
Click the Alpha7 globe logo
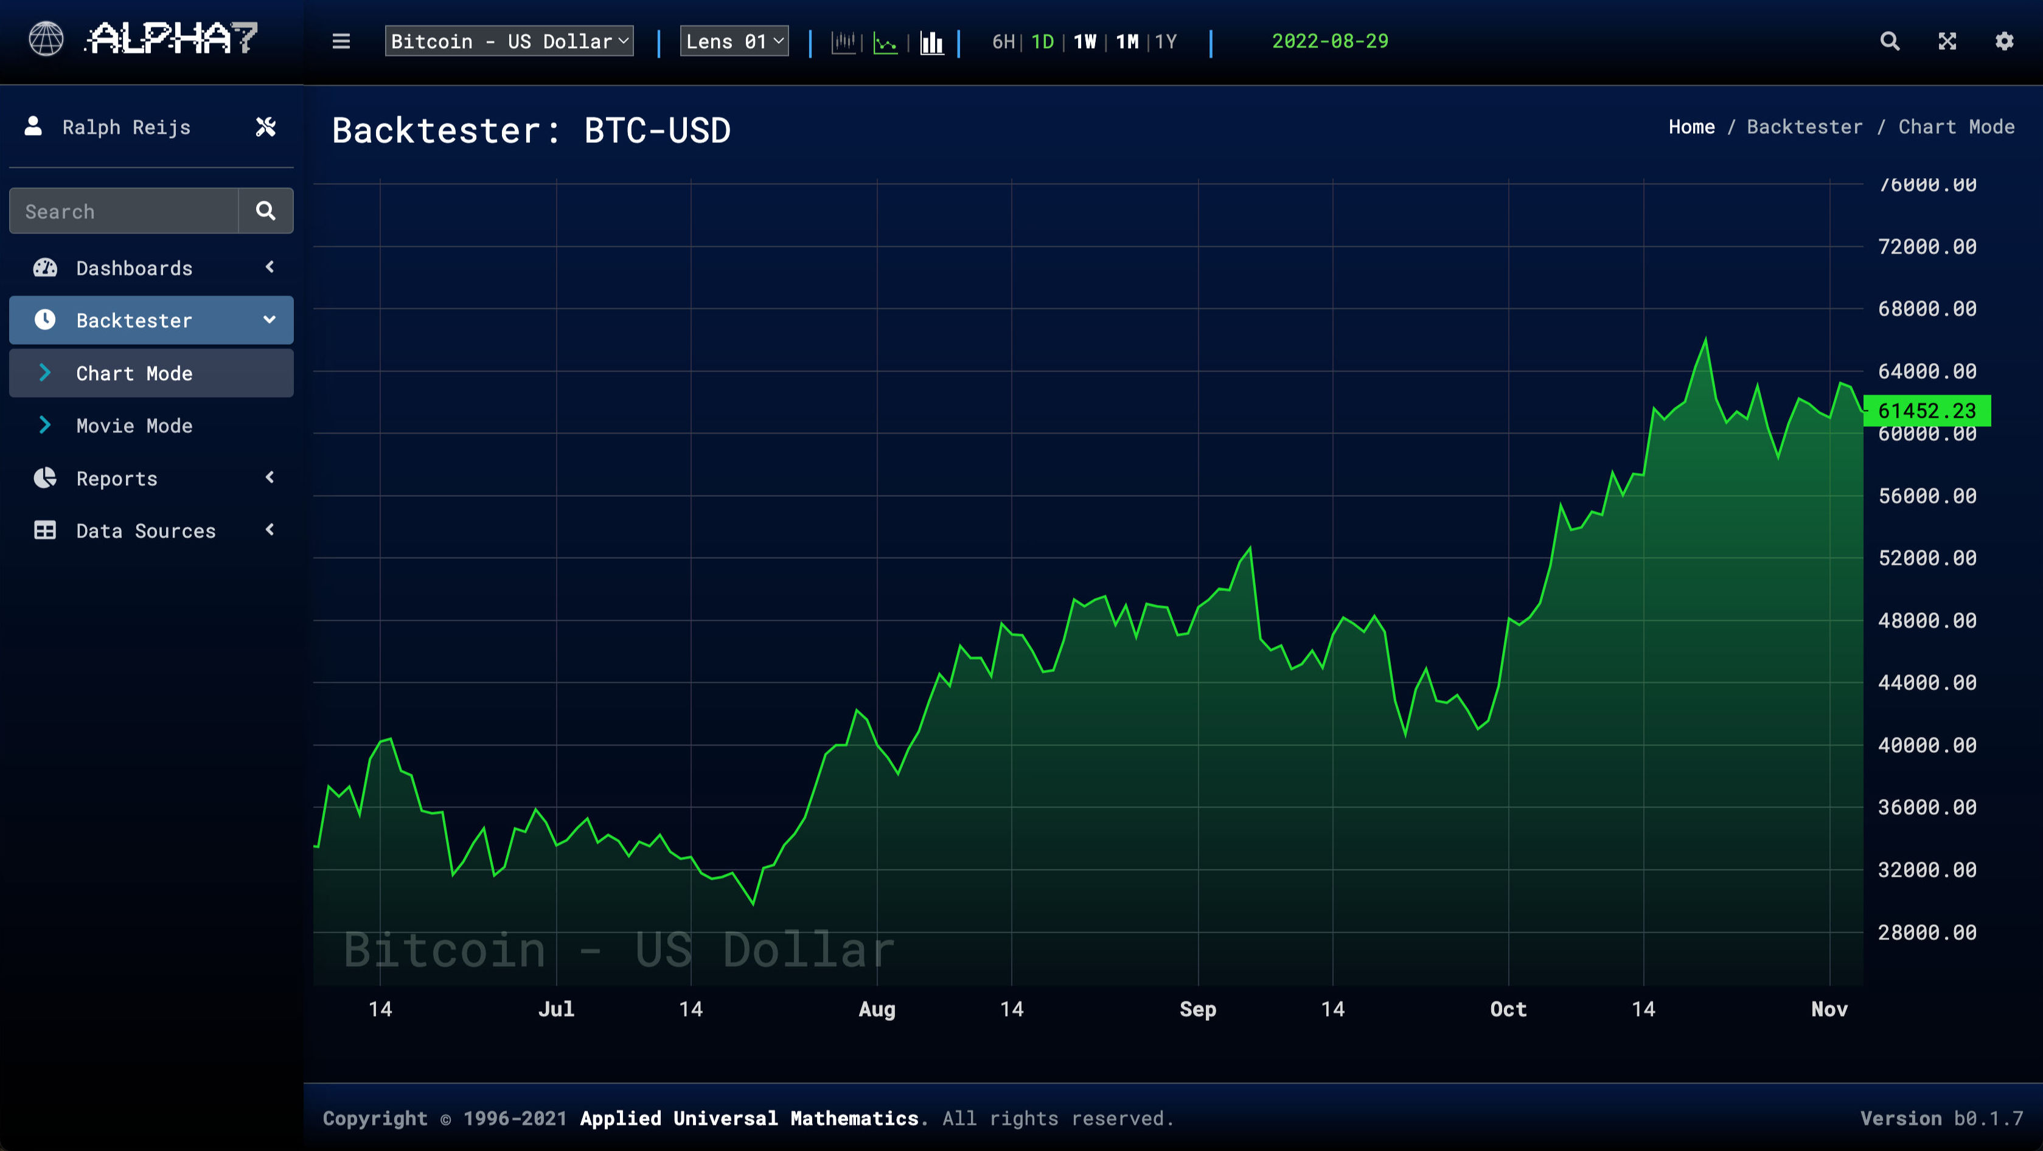click(x=46, y=38)
